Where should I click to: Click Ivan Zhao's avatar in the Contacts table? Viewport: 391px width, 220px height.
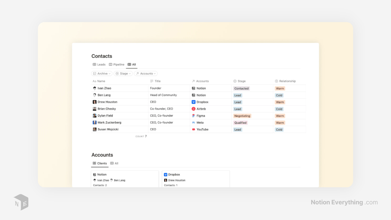point(94,88)
